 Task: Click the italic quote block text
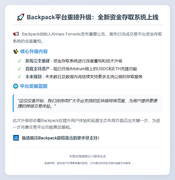point(87,103)
